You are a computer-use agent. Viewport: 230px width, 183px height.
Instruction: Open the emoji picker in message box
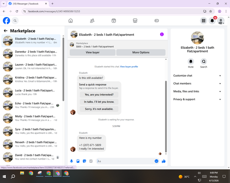[156, 161]
